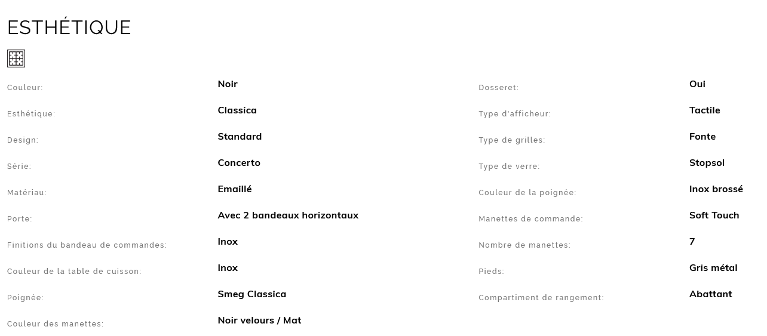
Task: Click the grid icon below the Esthétique heading
Action: (x=16, y=58)
